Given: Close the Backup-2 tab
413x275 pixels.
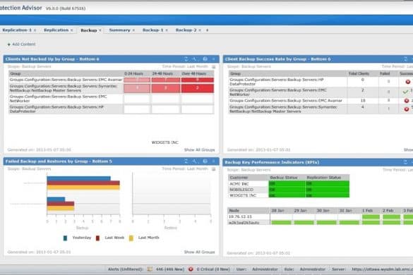Looking at the screenshot, I should [x=200, y=30].
